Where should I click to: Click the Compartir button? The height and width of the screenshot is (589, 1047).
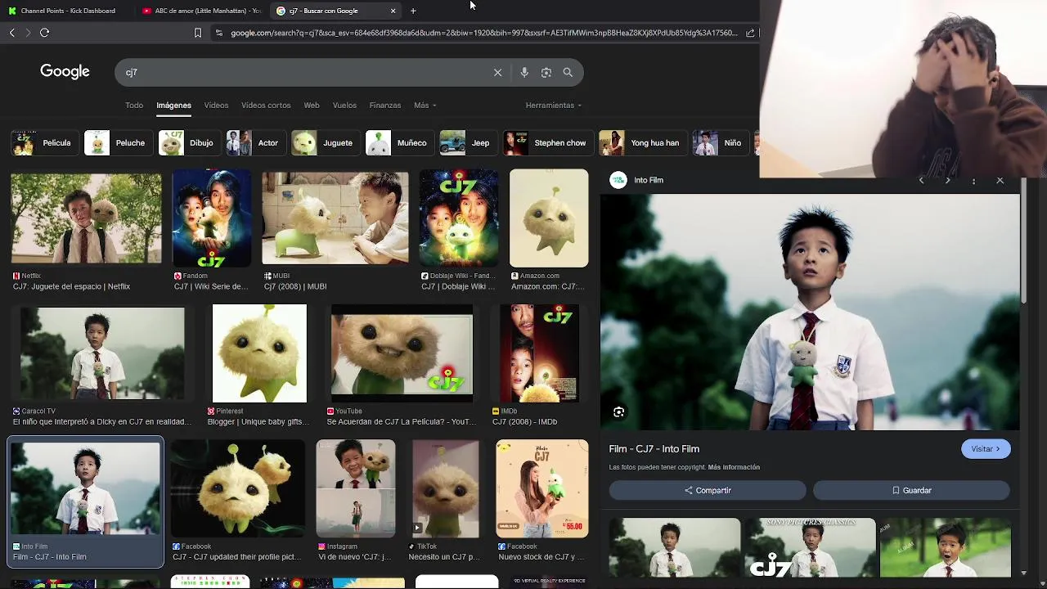click(x=708, y=490)
